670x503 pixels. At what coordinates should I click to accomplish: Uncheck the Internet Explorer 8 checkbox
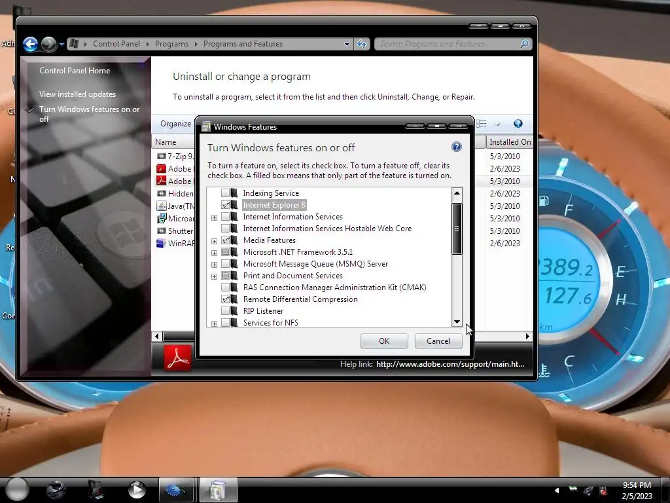[225, 205]
